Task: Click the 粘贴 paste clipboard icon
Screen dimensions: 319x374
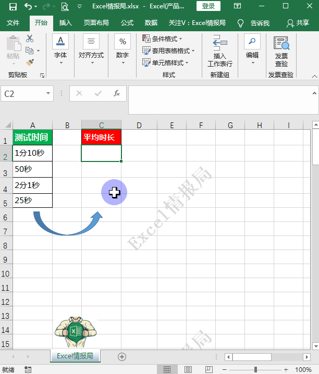Action: click(14, 43)
